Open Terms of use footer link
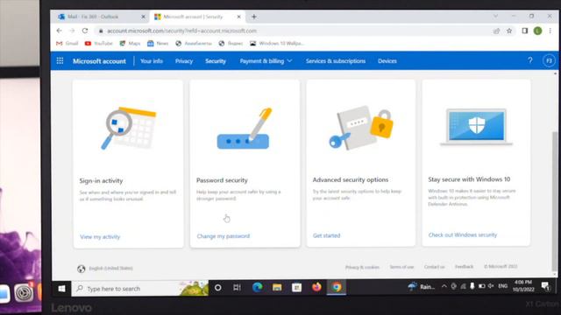The height and width of the screenshot is (315, 561). coord(401,267)
